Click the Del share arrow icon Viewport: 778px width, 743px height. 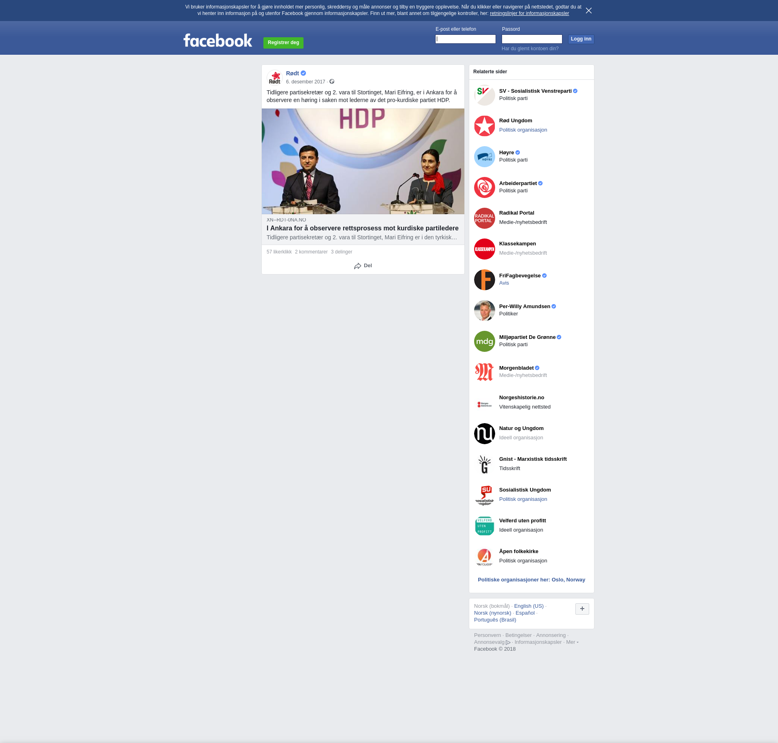pyautogui.click(x=357, y=266)
